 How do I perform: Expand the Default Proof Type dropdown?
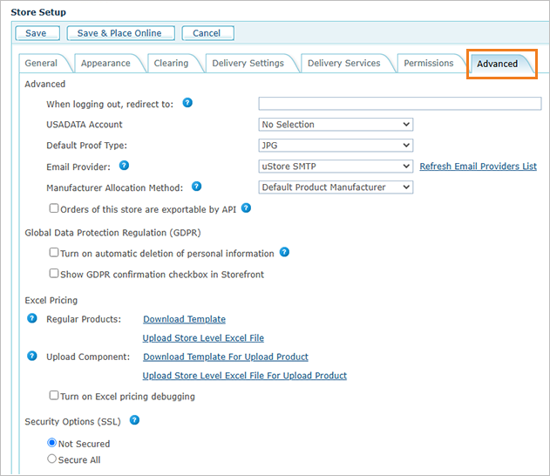coord(336,146)
